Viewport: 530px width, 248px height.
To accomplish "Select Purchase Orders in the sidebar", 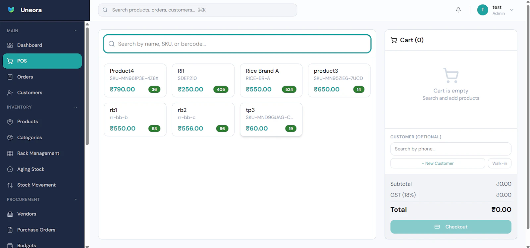I will pos(42,230).
